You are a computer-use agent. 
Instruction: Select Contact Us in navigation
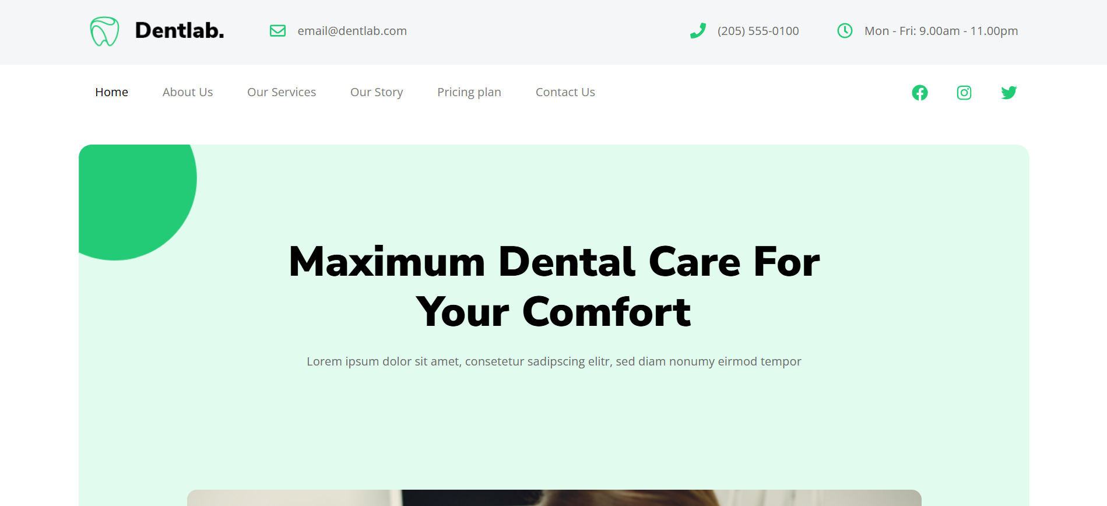565,92
